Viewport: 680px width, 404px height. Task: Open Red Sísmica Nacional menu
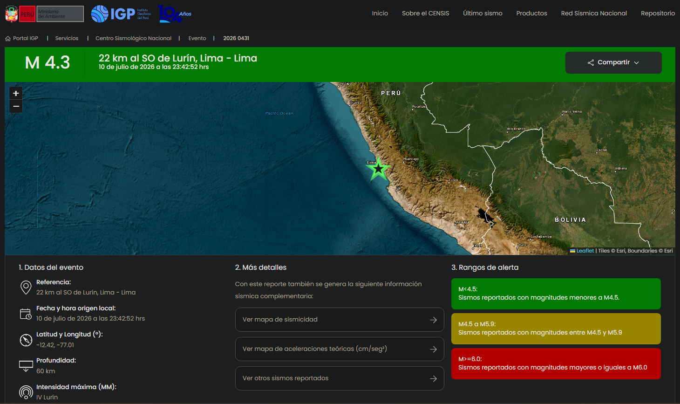(x=594, y=14)
